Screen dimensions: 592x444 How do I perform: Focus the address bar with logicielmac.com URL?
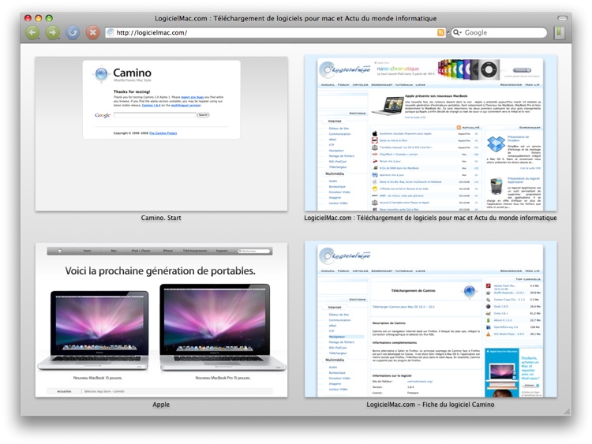tap(275, 32)
